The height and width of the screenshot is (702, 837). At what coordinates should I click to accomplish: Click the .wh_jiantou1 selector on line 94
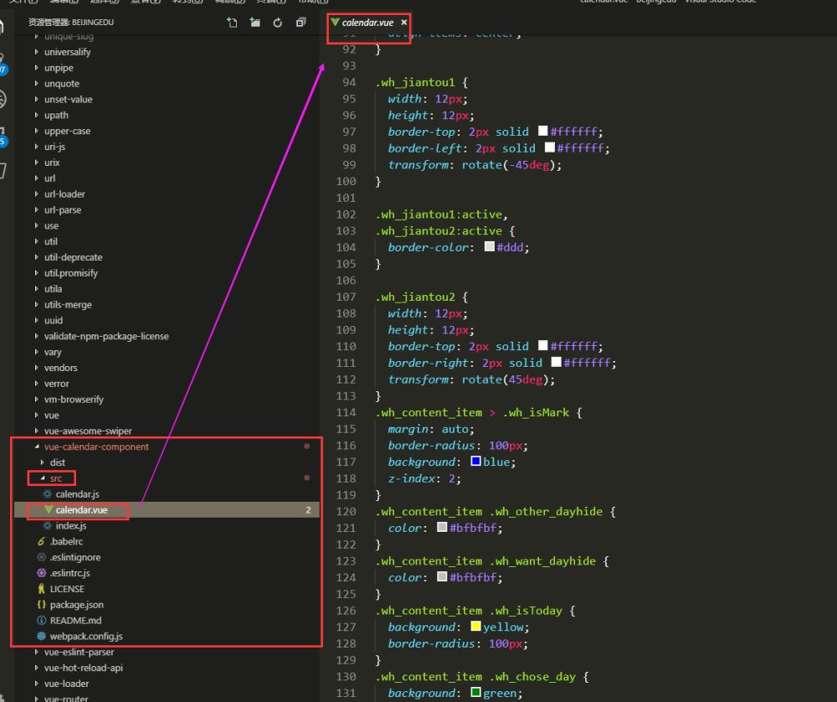[x=415, y=82]
